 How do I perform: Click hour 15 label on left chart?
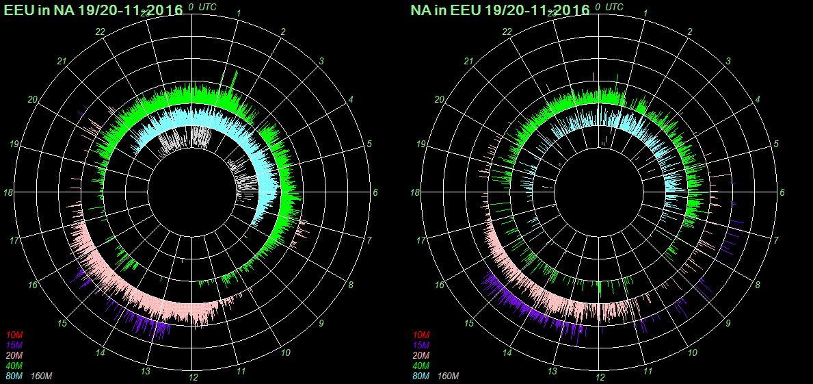coord(62,324)
